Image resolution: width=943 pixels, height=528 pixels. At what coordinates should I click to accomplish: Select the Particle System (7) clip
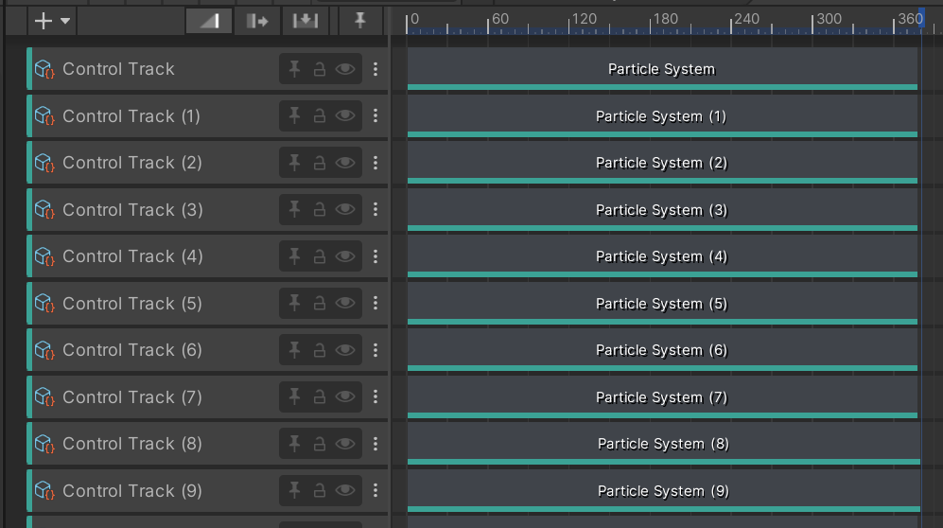662,397
